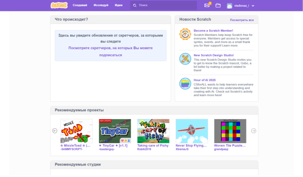Screen dimensions: 303x177
Task: Click the Посмотреть все news link
Action: click(x=242, y=20)
